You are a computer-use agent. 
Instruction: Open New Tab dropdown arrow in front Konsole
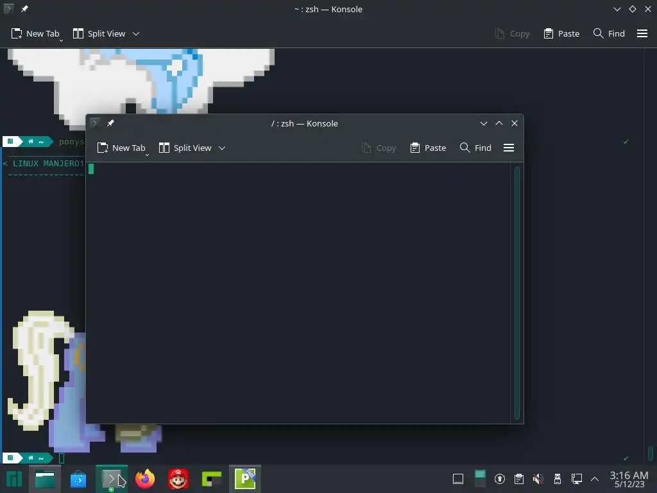[147, 155]
